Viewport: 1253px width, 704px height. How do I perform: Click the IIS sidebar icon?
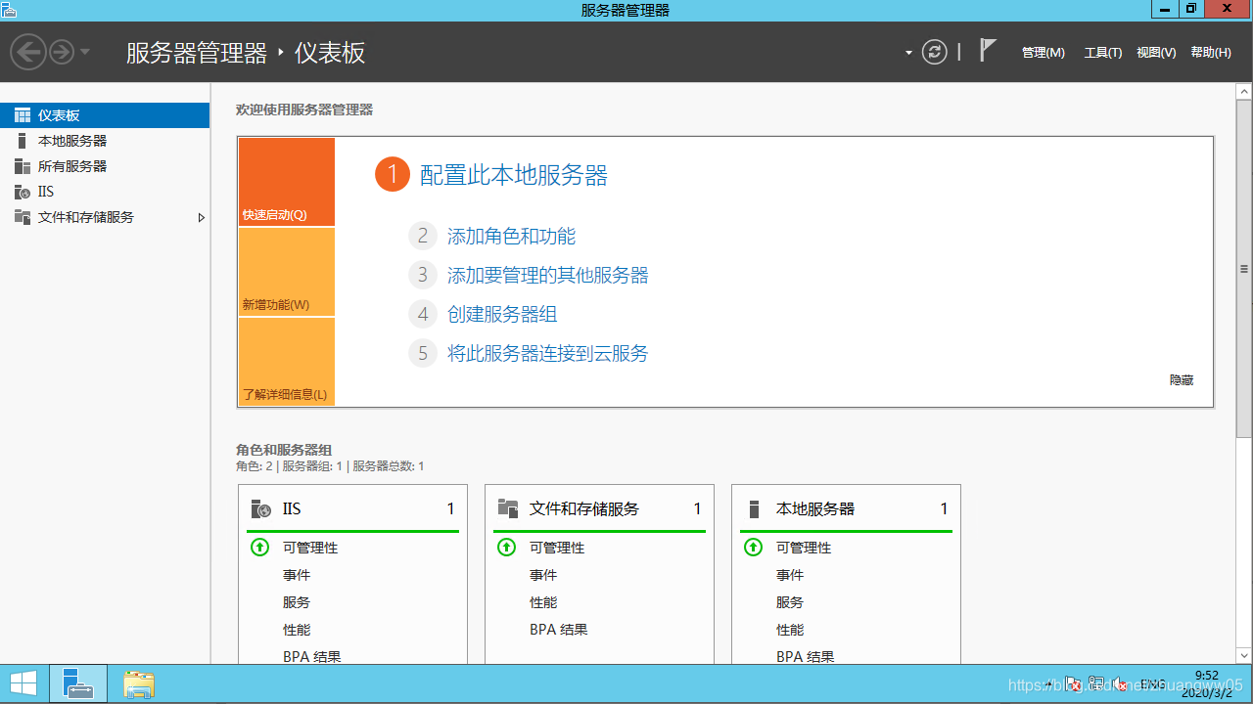(23, 192)
